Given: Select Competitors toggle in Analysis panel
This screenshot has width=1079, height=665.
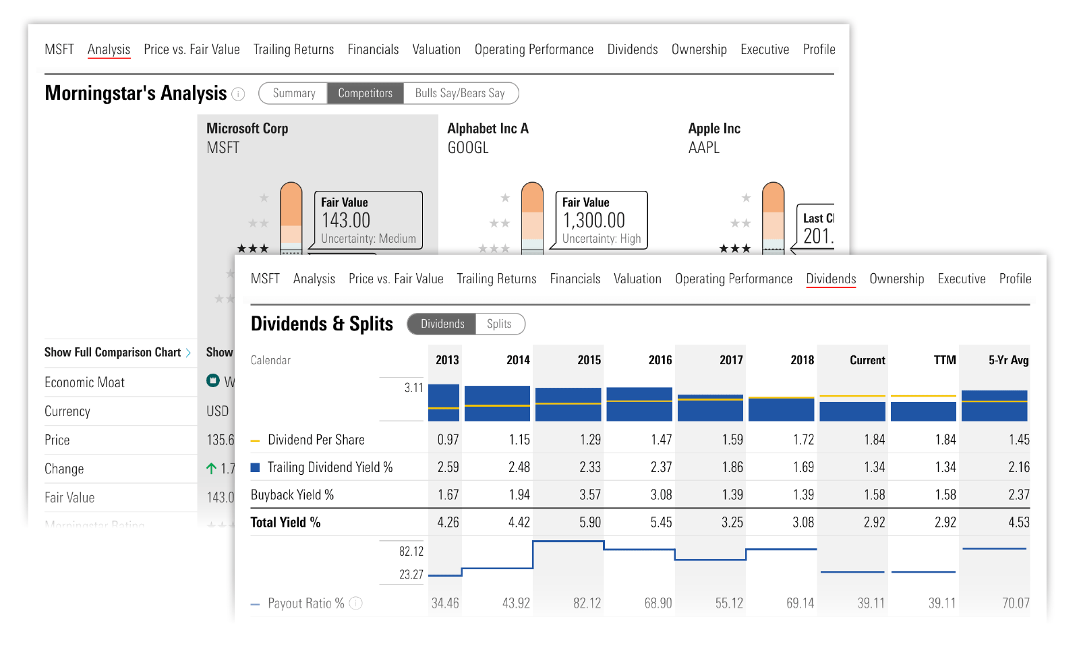Looking at the screenshot, I should click(365, 93).
